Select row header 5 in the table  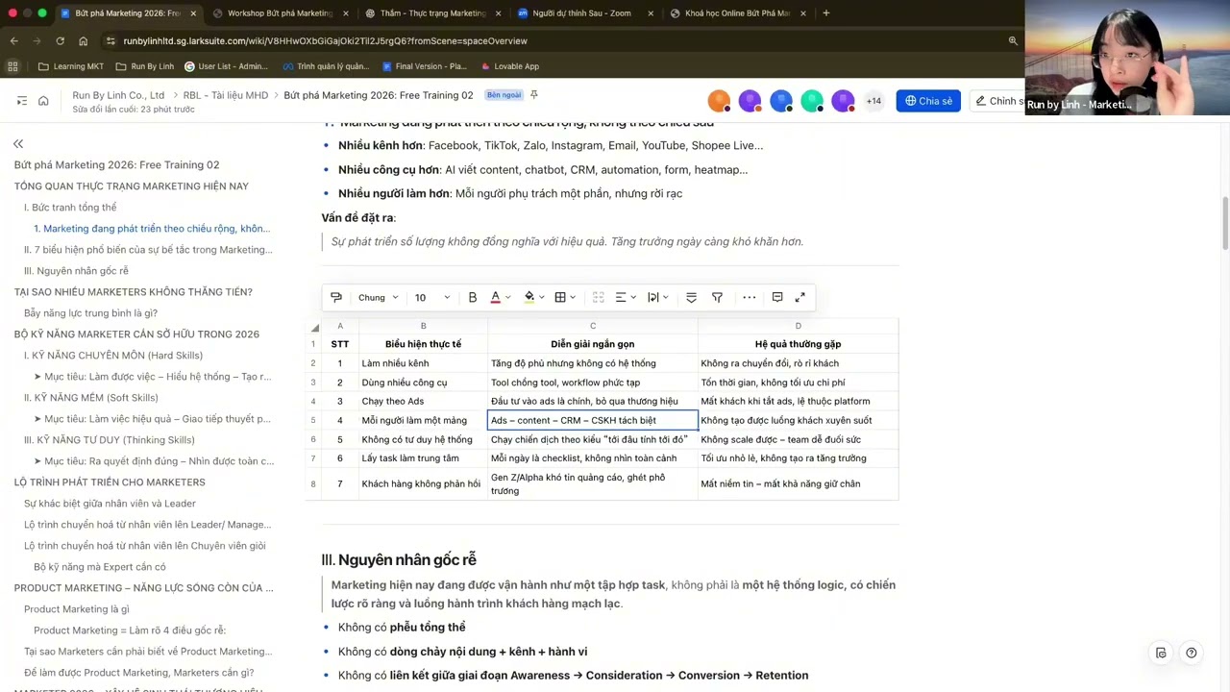[x=312, y=420]
